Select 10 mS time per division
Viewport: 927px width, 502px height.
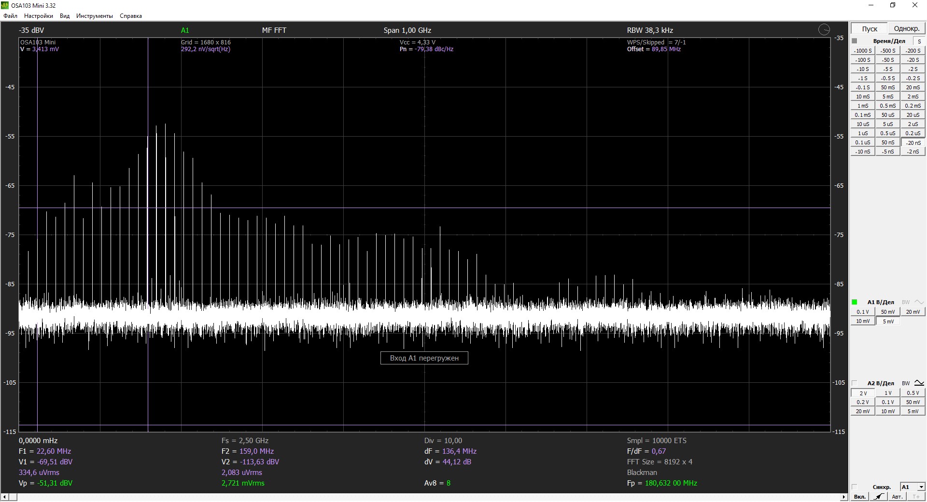click(x=863, y=97)
